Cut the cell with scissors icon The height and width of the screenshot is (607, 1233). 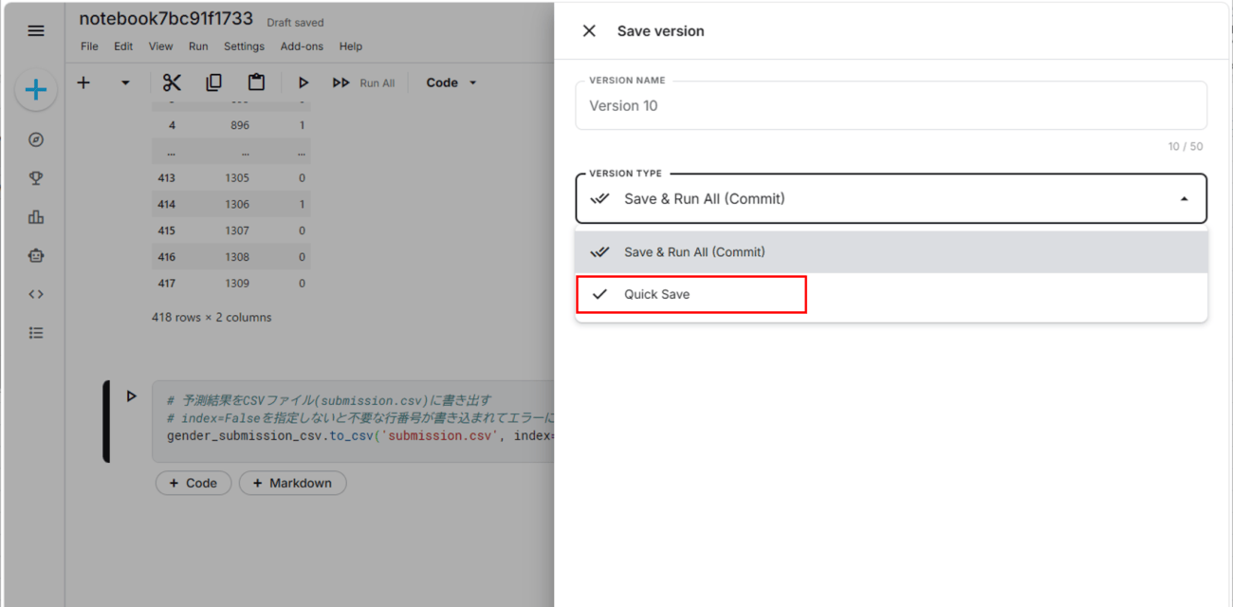[172, 83]
